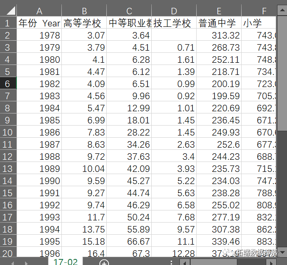
Task: Select row 19 header
Action: pos(8,241)
